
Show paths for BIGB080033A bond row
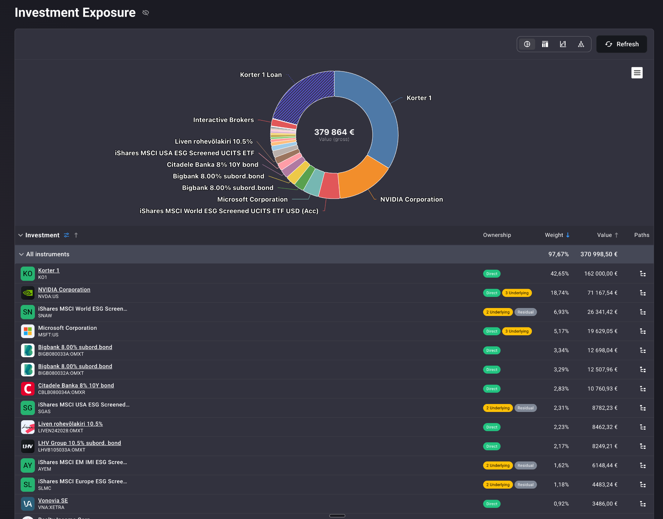643,350
